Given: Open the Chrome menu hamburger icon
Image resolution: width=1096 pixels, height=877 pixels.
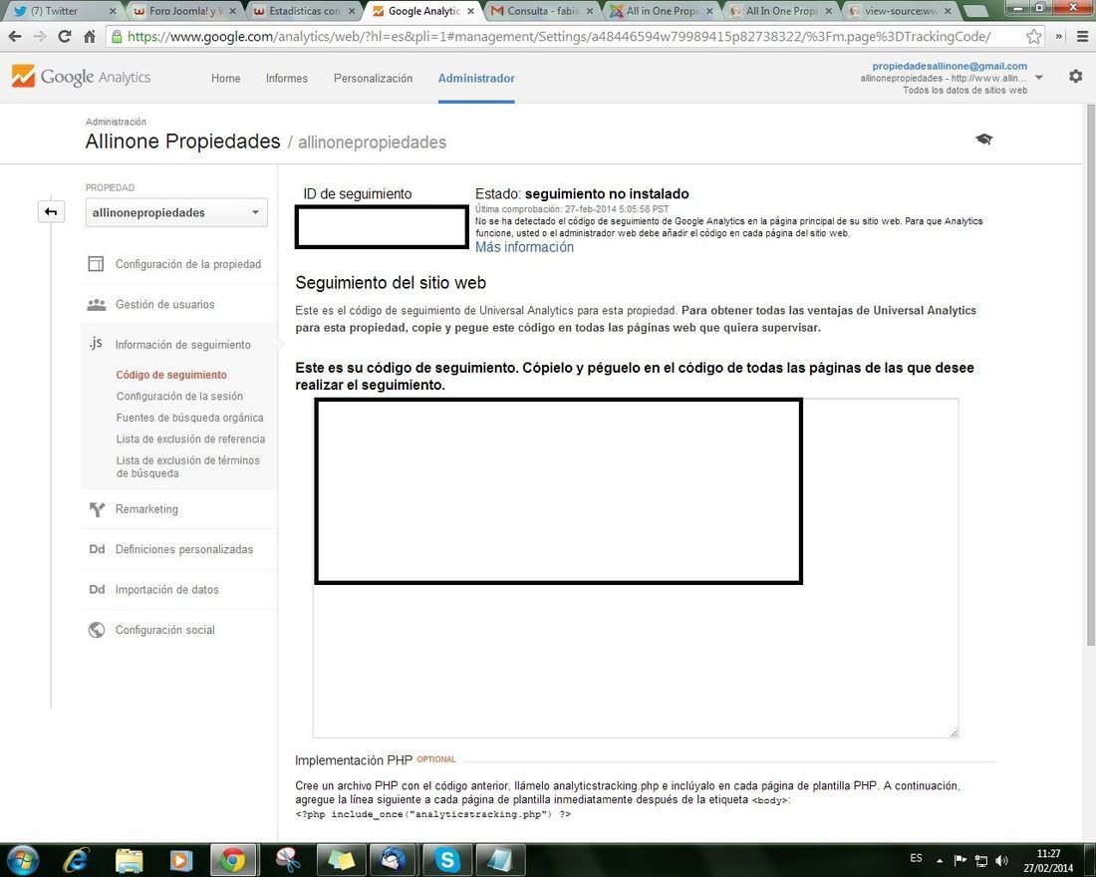Looking at the screenshot, I should pyautogui.click(x=1082, y=36).
